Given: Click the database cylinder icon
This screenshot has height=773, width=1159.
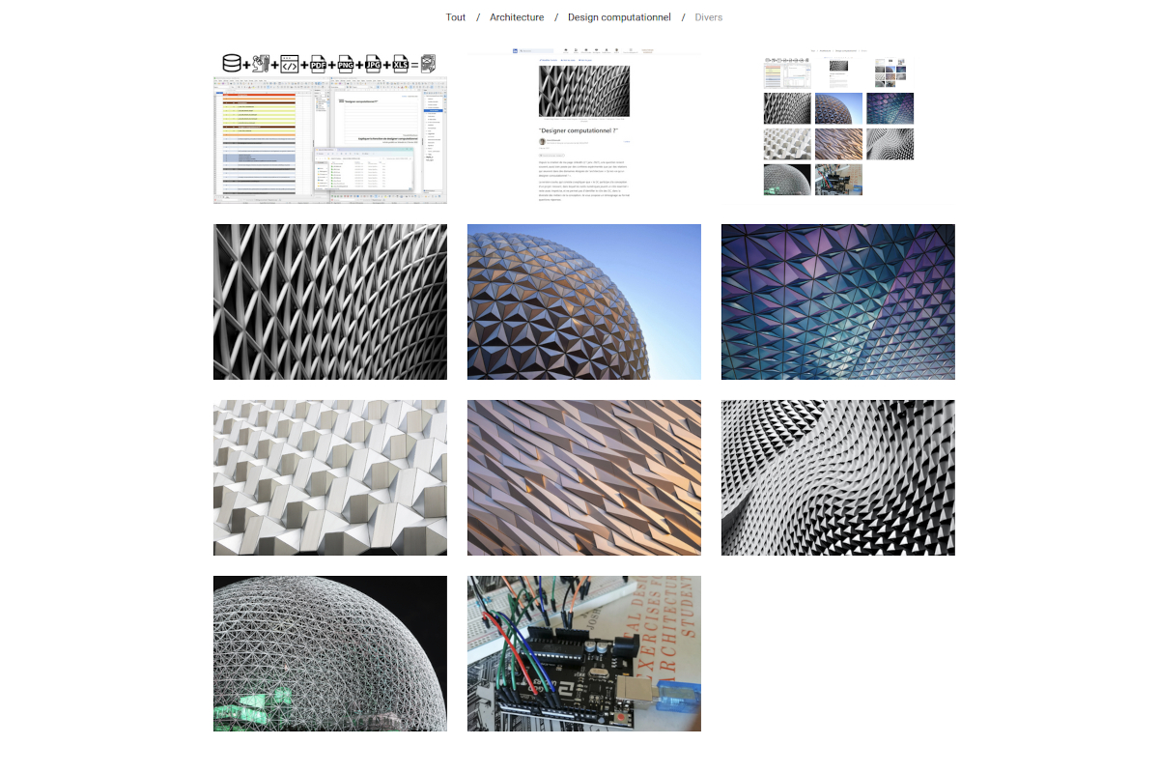Looking at the screenshot, I should click(231, 64).
